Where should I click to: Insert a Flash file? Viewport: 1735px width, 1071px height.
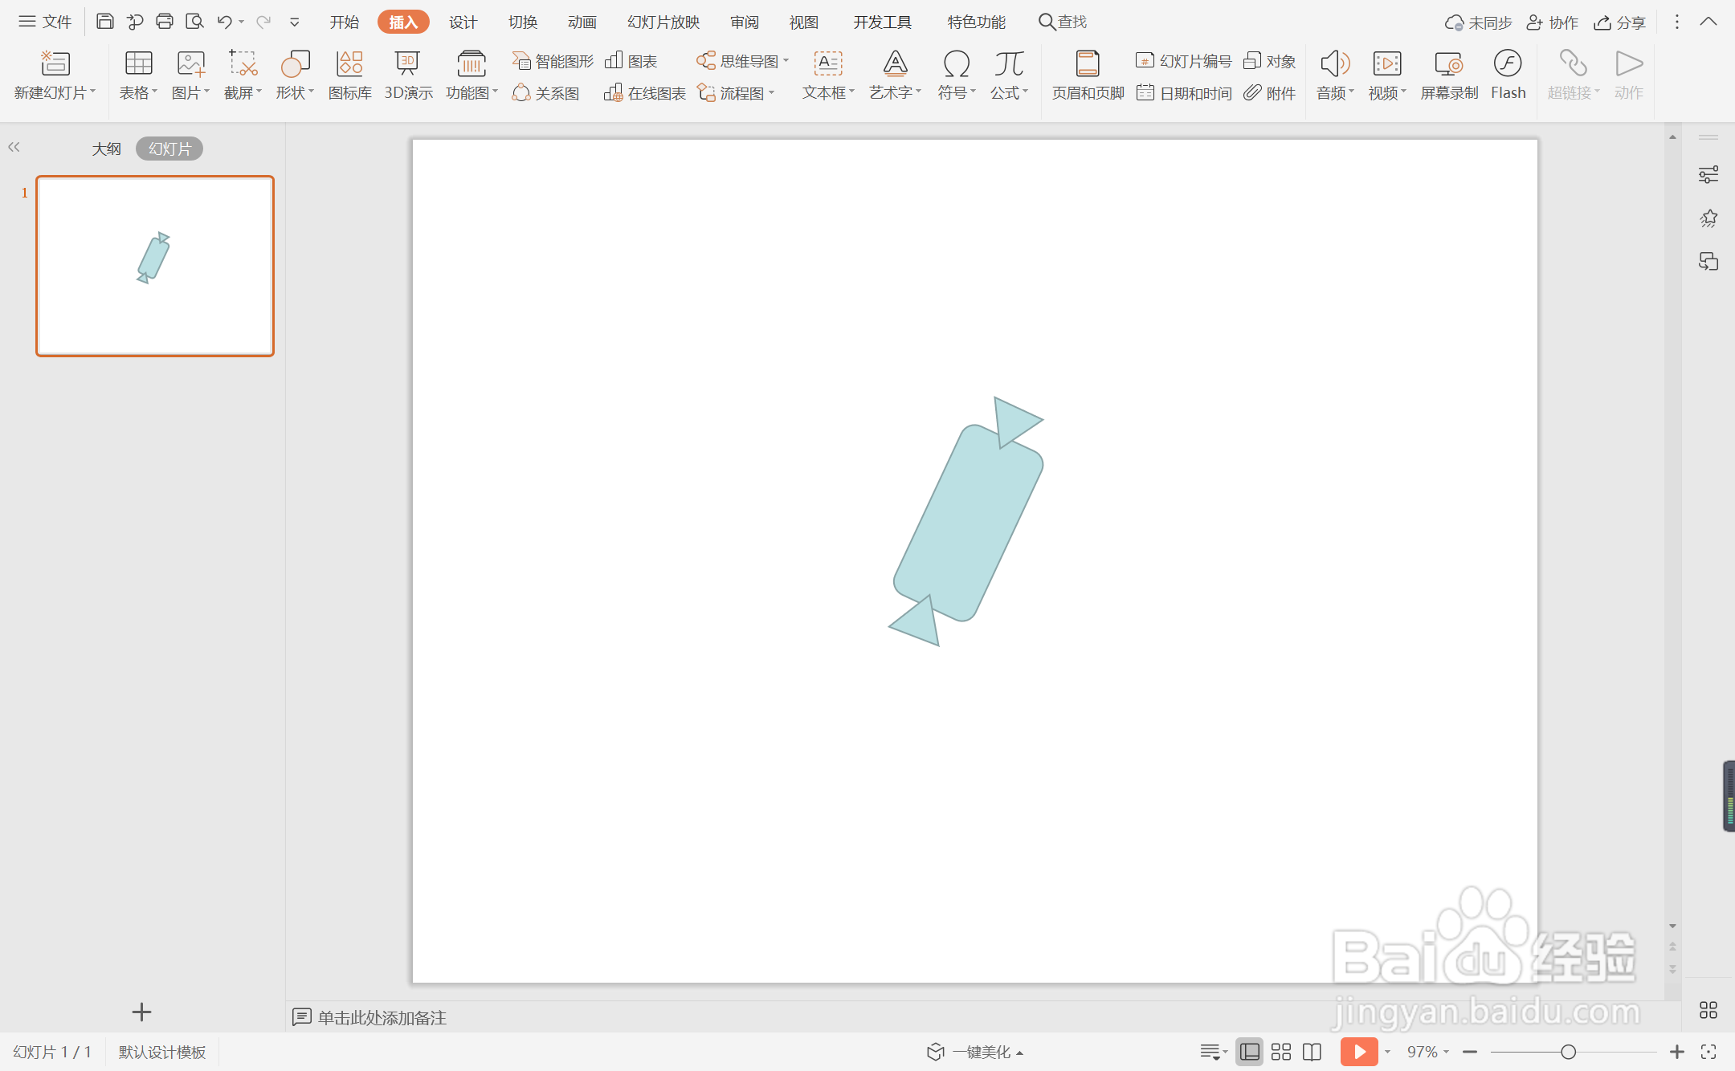click(x=1508, y=75)
